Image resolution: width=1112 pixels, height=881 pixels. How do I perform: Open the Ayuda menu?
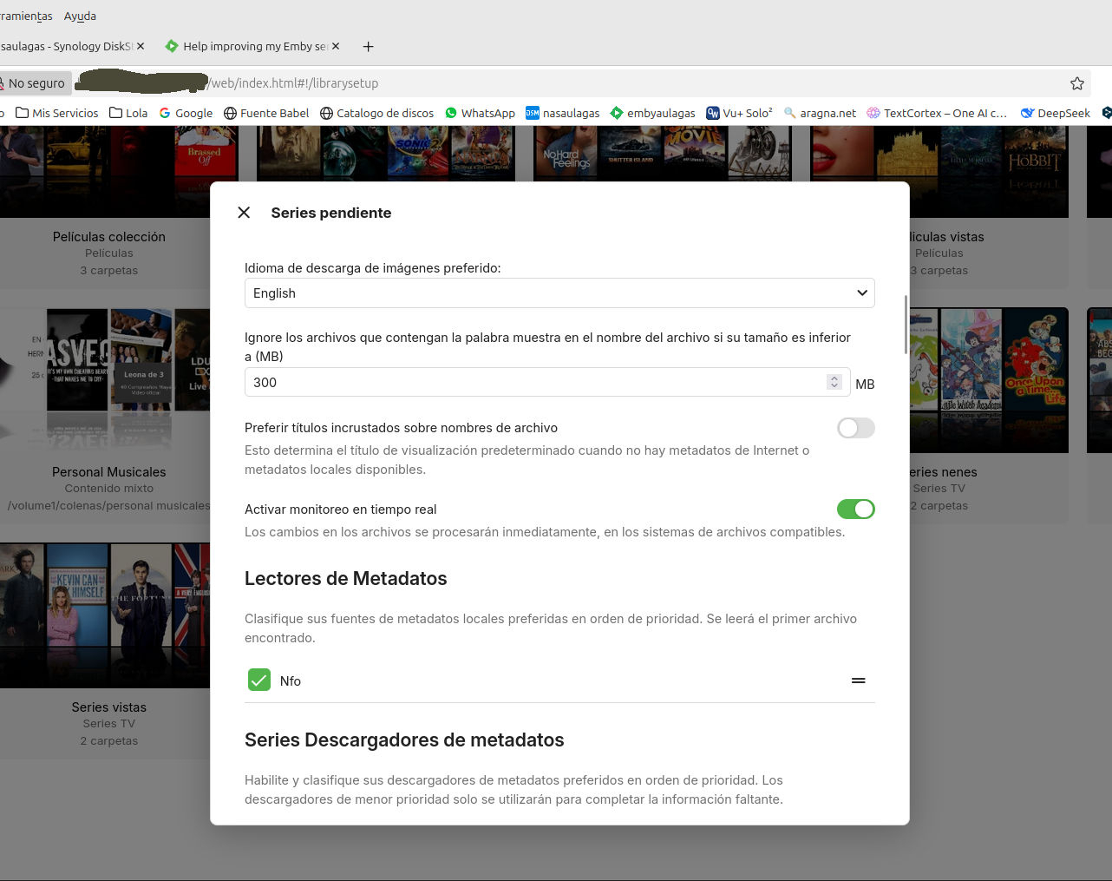point(80,16)
